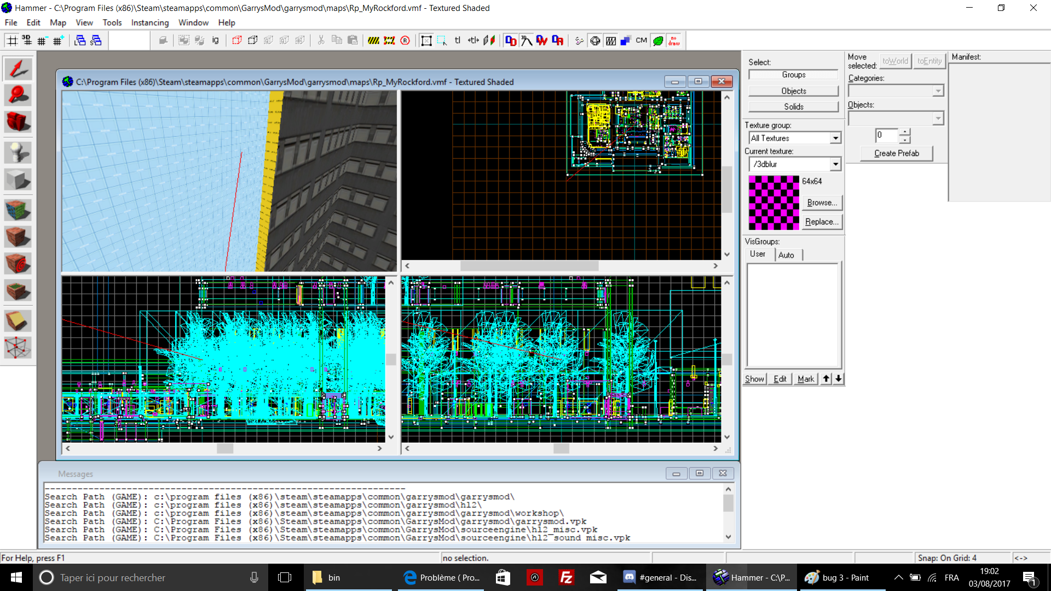
Task: Toggle the nodraw toolbar button
Action: point(674,40)
